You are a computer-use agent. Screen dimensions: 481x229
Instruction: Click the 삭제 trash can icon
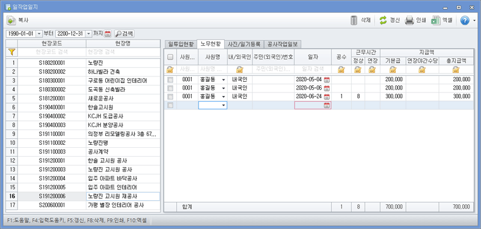(x=354, y=20)
